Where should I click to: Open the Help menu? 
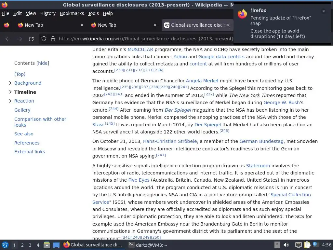[108, 13]
